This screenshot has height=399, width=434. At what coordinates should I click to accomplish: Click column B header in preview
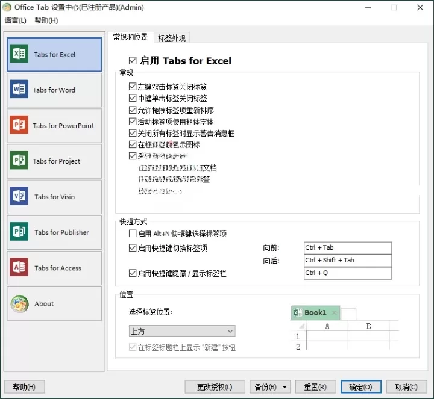pos(369,326)
